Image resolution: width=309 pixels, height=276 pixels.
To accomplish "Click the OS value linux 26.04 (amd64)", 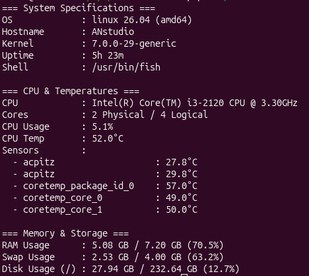I will [142, 20].
